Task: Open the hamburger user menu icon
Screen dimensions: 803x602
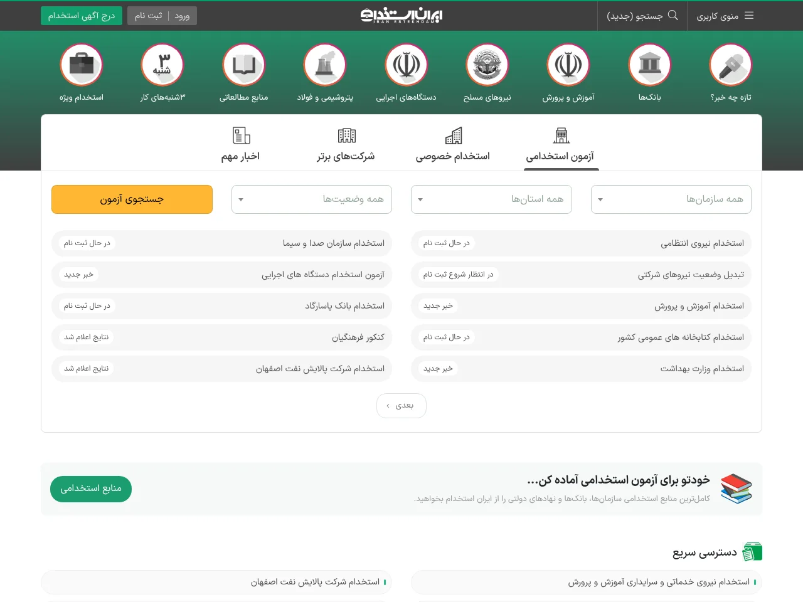Action: pos(749,15)
